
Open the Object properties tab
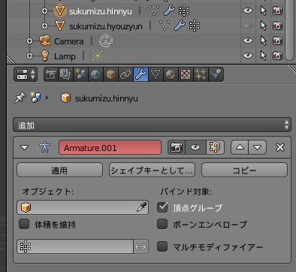coord(110,74)
